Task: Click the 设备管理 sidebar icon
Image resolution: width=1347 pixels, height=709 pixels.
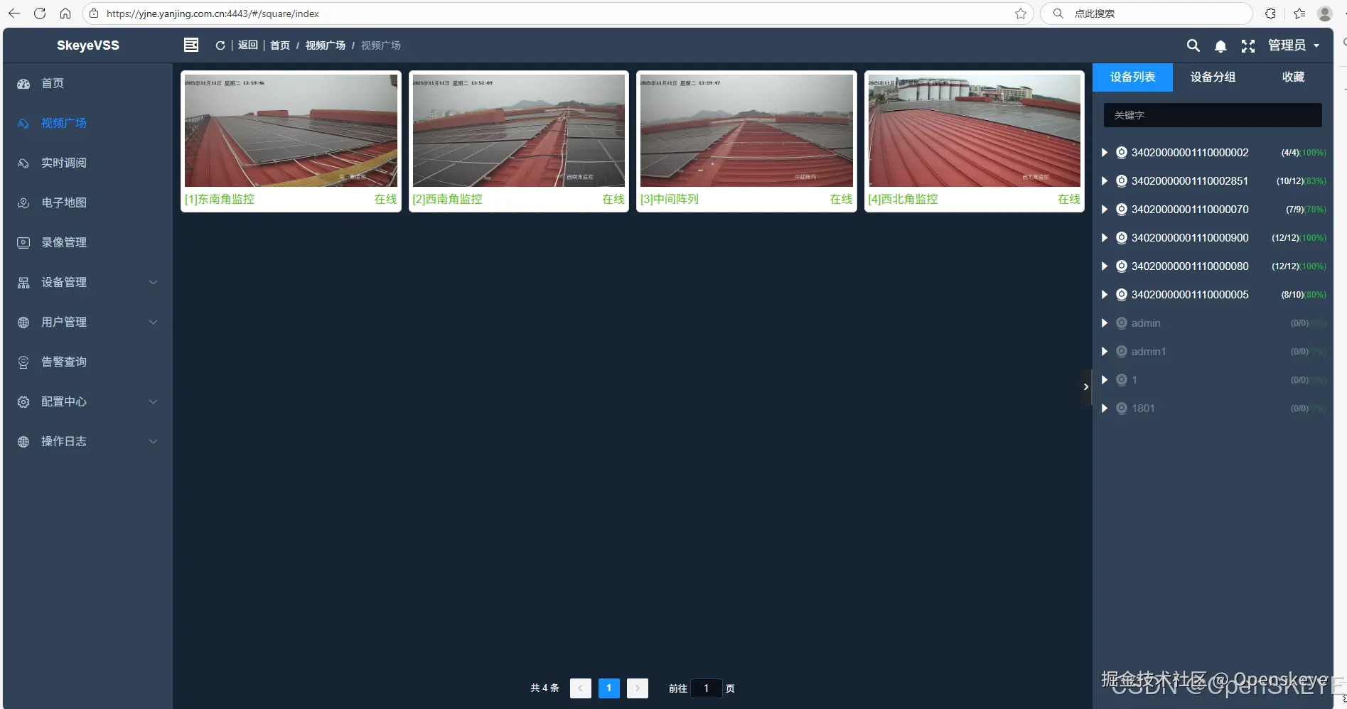Action: point(23,283)
